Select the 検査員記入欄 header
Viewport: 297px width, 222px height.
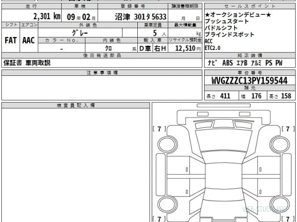[x=76, y=105]
